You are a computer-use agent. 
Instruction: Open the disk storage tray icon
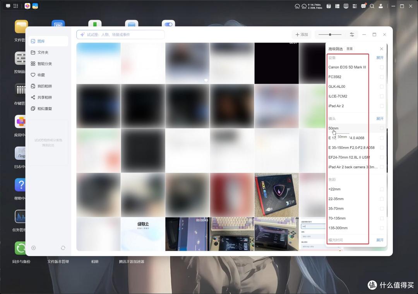point(329,6)
